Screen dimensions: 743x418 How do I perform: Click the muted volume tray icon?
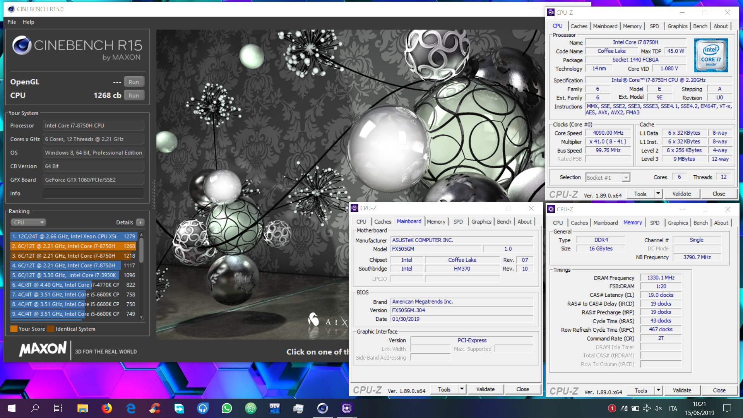658,408
